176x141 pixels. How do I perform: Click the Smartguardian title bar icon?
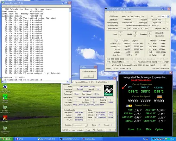pos(120,73)
